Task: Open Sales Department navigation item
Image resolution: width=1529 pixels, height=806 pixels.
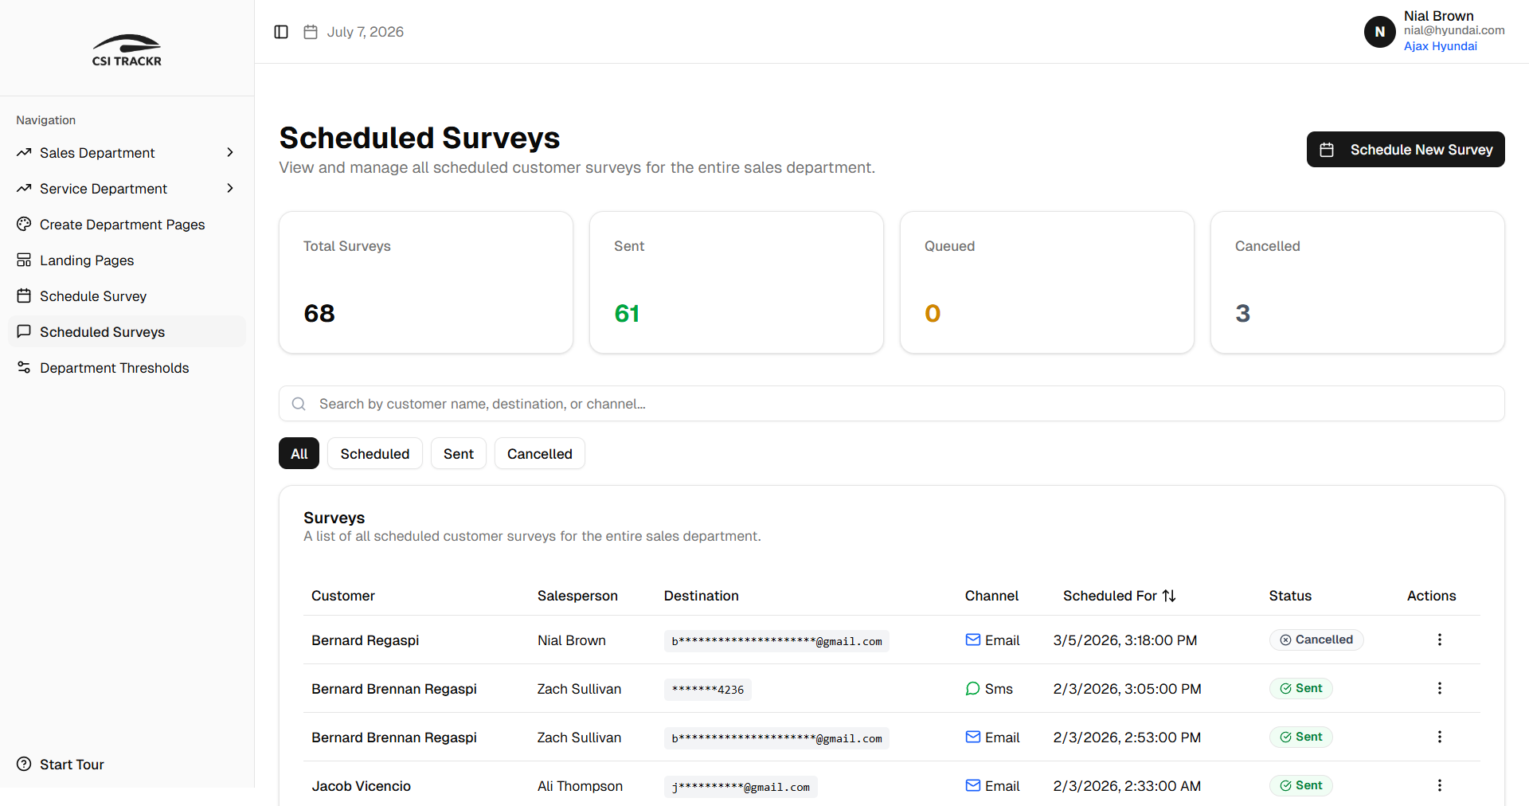Action: [x=127, y=152]
